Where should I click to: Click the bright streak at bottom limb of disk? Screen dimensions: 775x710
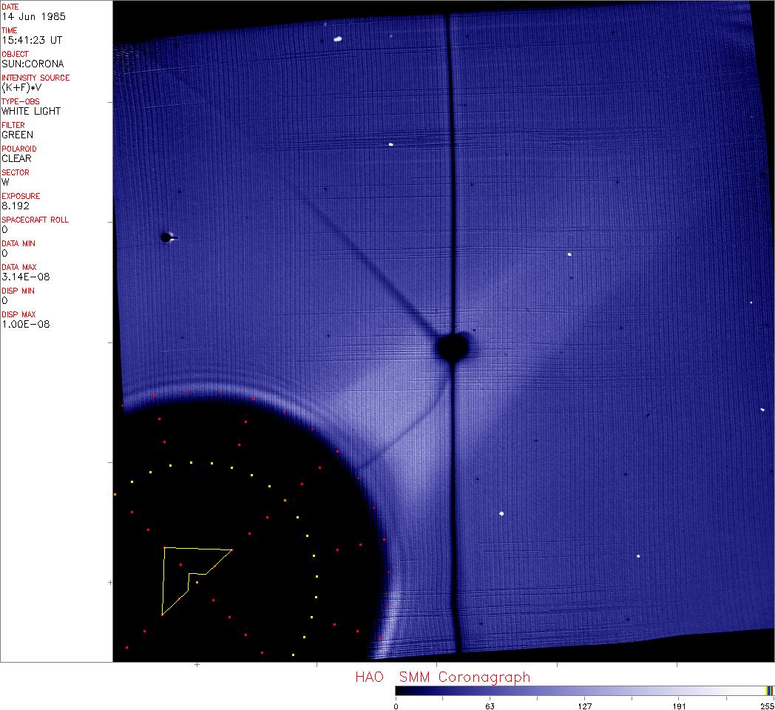tap(385, 625)
